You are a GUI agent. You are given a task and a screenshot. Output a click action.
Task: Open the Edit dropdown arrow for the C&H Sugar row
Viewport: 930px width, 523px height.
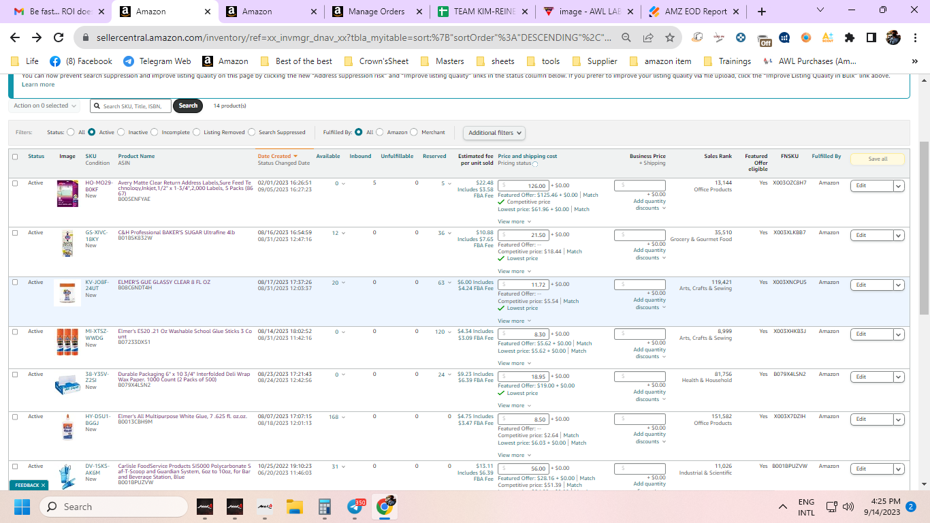pyautogui.click(x=899, y=236)
